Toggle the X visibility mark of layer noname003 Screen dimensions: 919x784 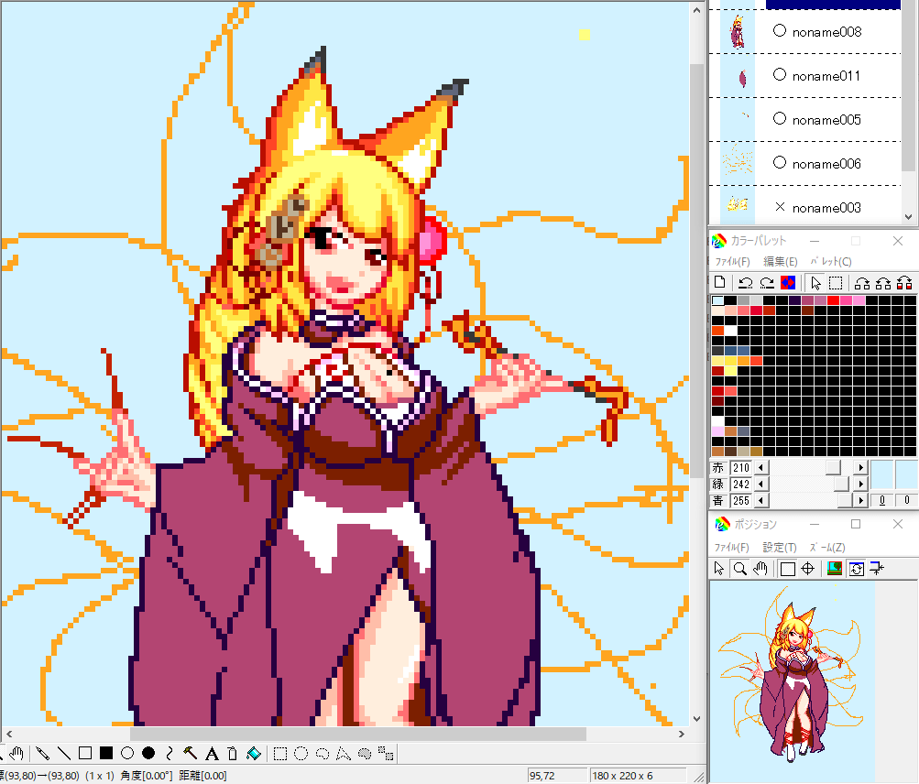coord(780,206)
